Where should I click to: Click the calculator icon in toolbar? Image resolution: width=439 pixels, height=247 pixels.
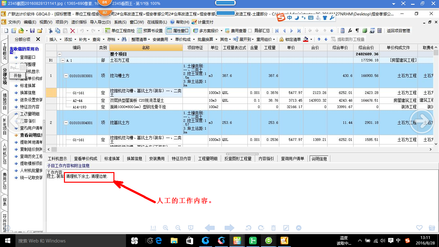tap(343, 31)
